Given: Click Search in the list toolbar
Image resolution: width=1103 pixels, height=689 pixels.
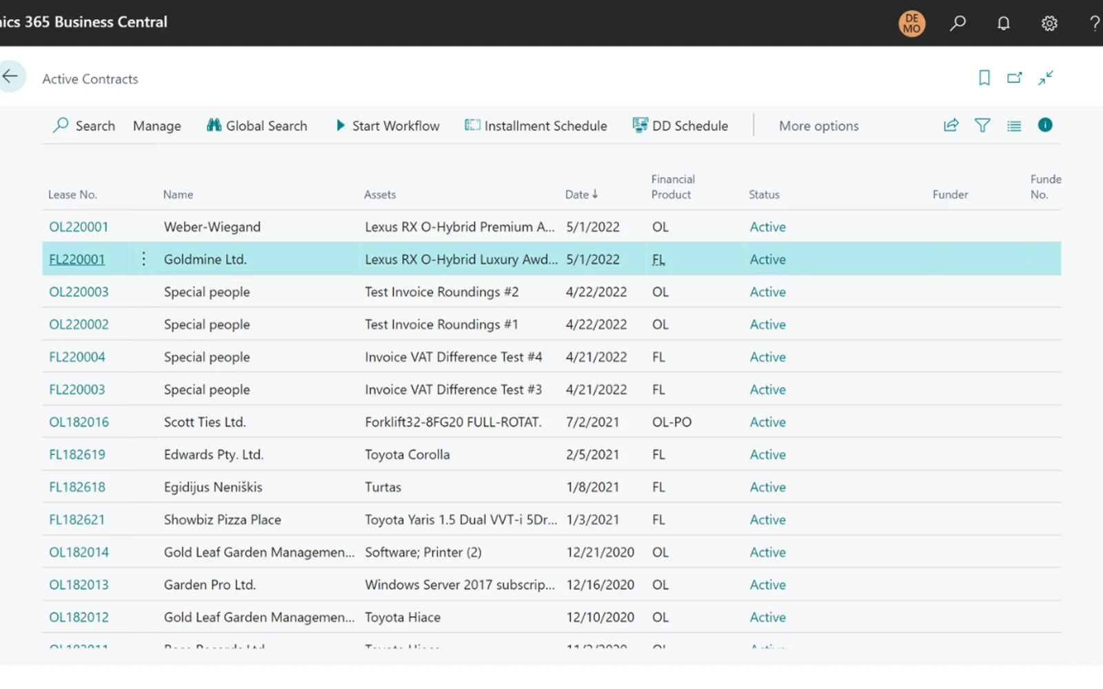Looking at the screenshot, I should pyautogui.click(x=84, y=125).
